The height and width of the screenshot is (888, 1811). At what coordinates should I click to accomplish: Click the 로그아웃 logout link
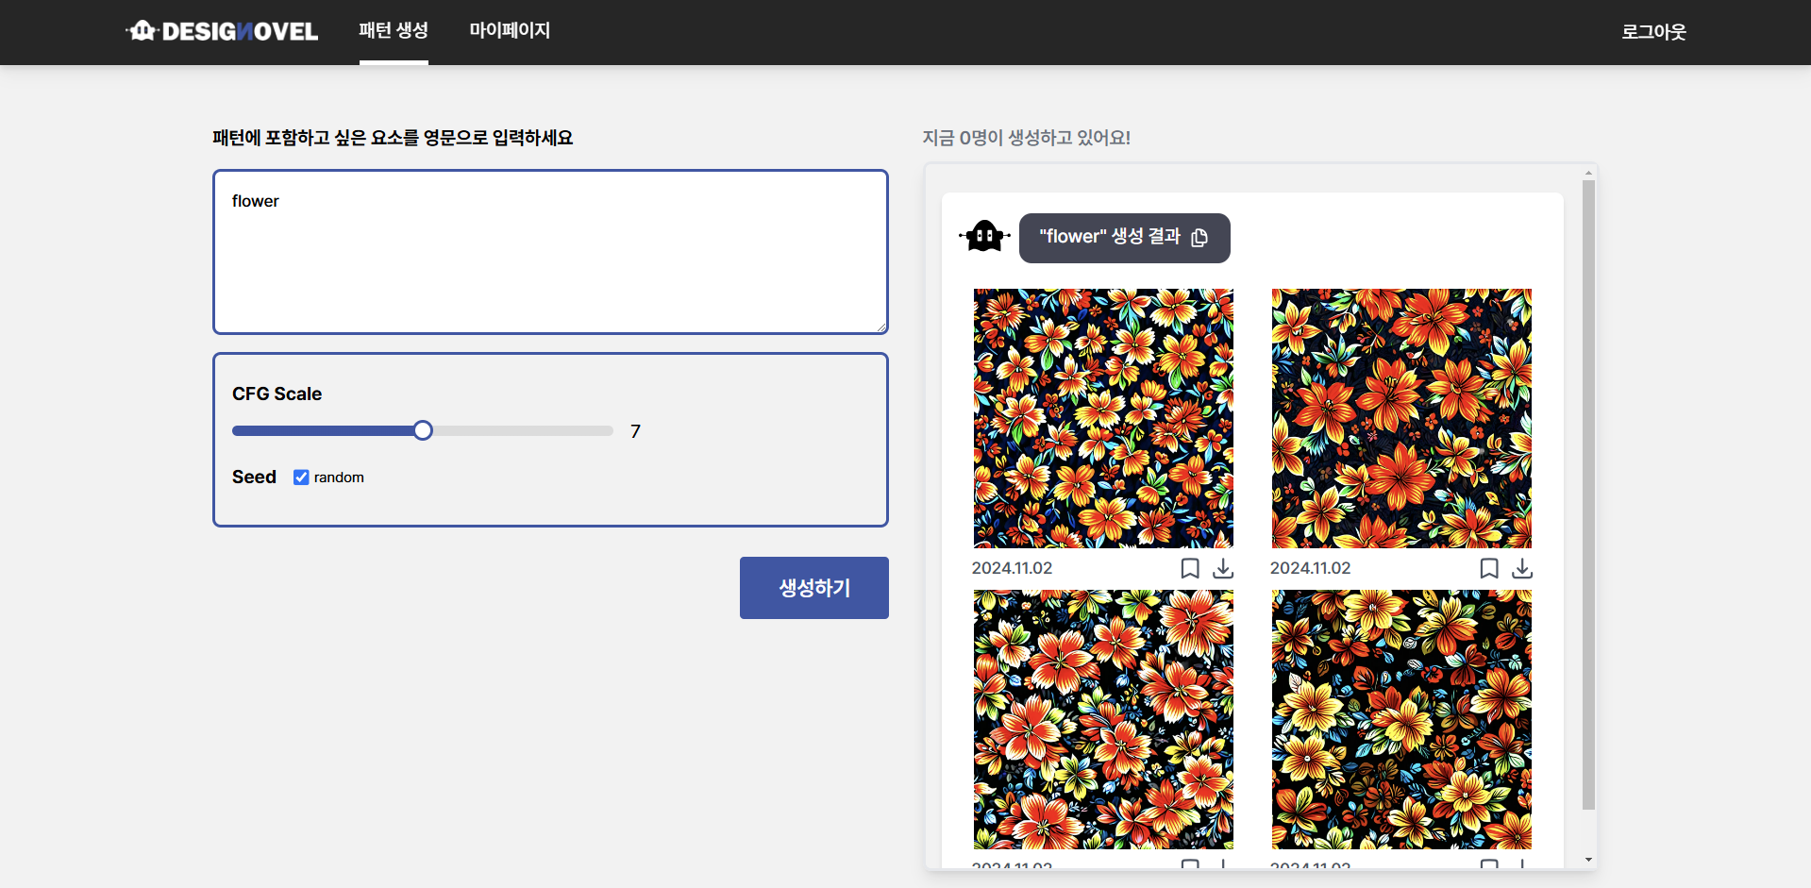click(1652, 32)
